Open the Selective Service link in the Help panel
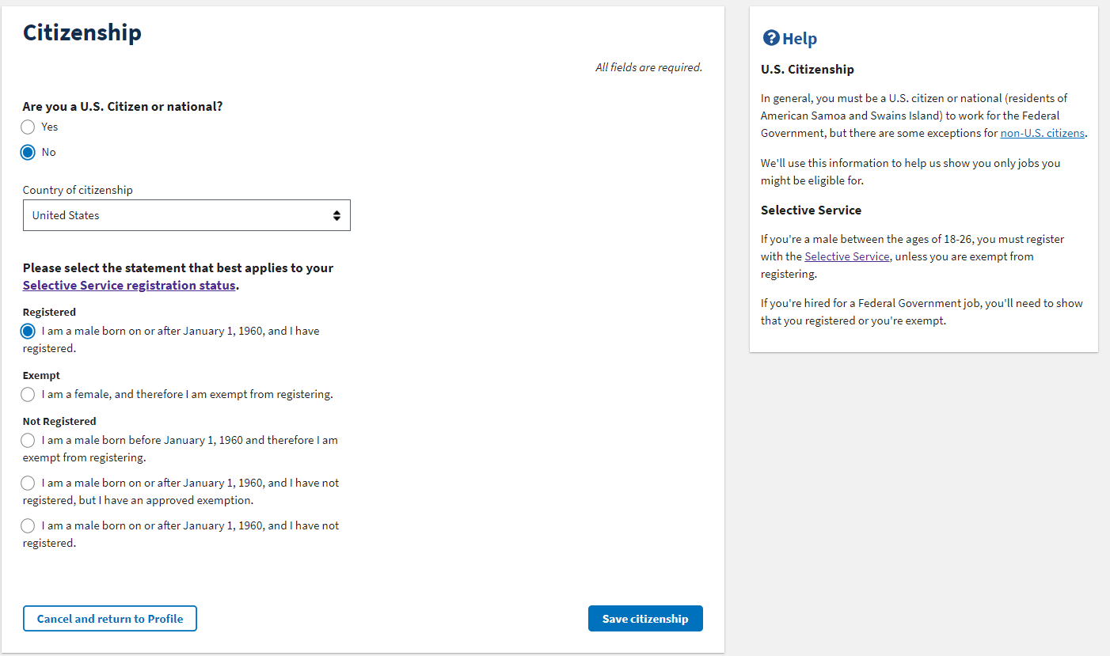 [x=846, y=256]
